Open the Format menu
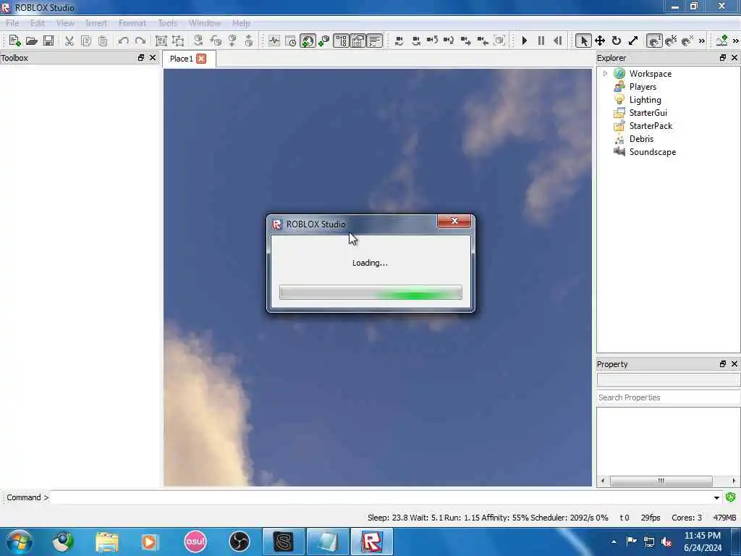The width and height of the screenshot is (741, 556). coord(132,22)
